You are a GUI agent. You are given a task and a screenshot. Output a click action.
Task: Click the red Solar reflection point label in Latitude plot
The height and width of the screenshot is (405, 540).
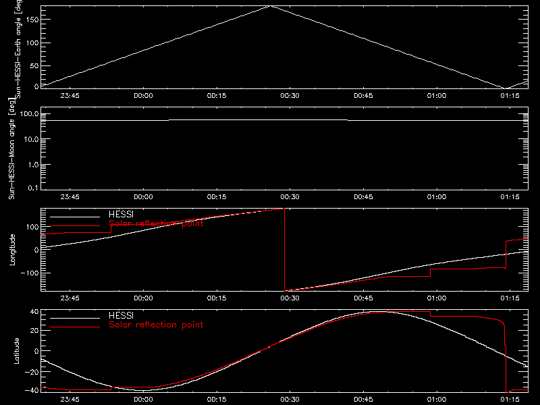[156, 325]
